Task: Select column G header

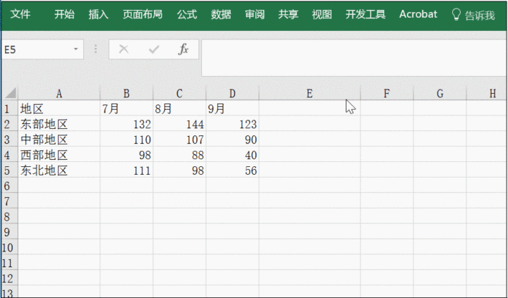Action: pos(440,94)
